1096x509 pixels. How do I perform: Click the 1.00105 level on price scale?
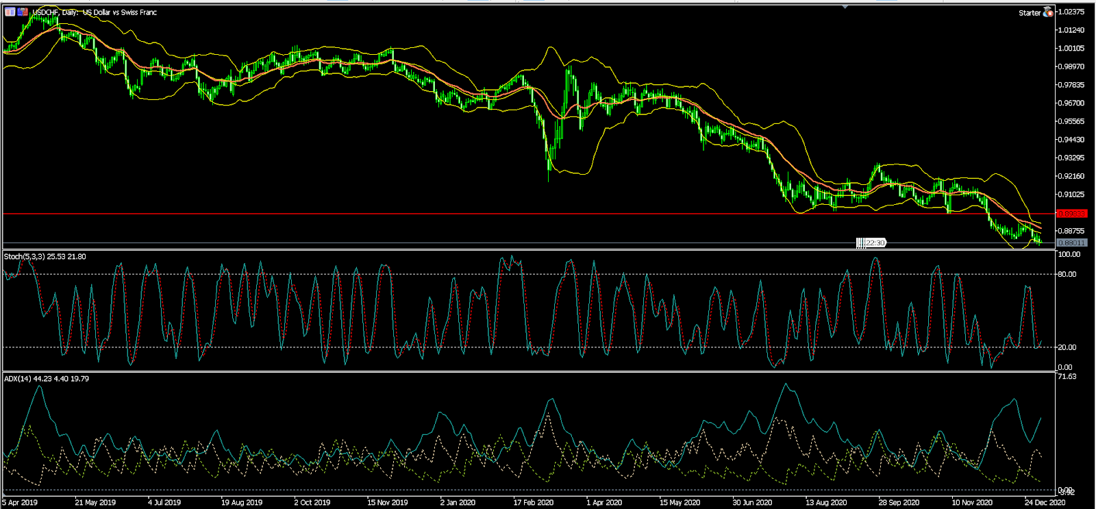click(x=1071, y=49)
